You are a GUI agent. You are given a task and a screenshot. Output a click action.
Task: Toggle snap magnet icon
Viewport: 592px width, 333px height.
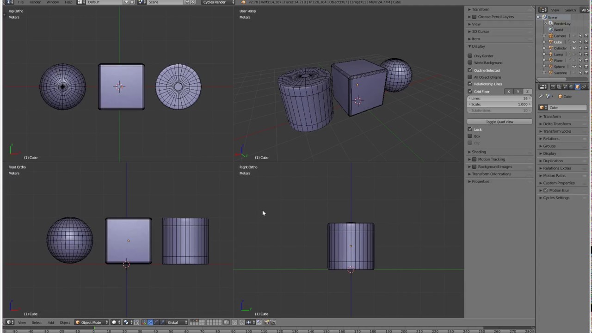[241, 322]
